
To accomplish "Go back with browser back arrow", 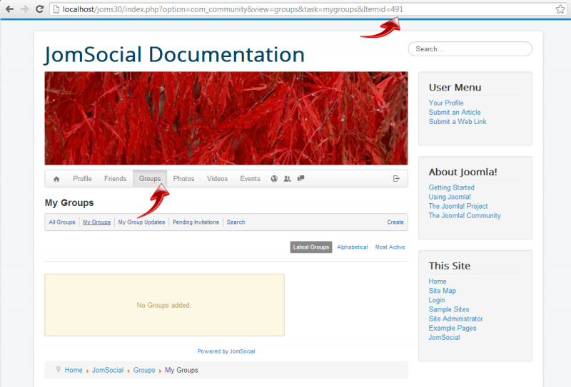I will (x=9, y=9).
